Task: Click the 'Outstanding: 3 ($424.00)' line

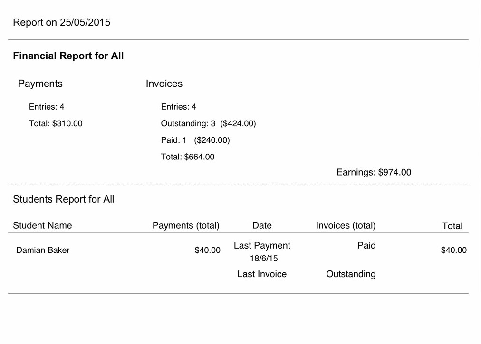Action: (x=208, y=123)
